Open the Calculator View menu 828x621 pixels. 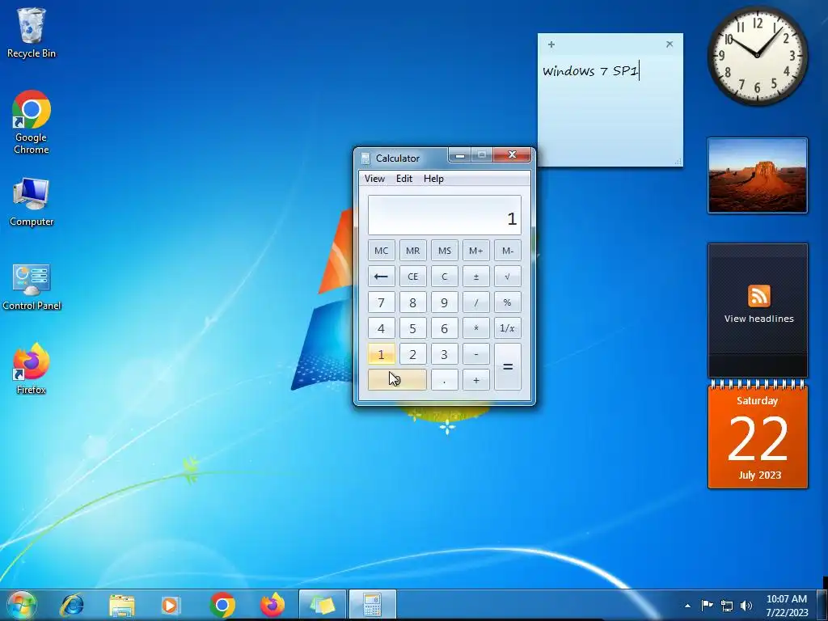pos(374,179)
